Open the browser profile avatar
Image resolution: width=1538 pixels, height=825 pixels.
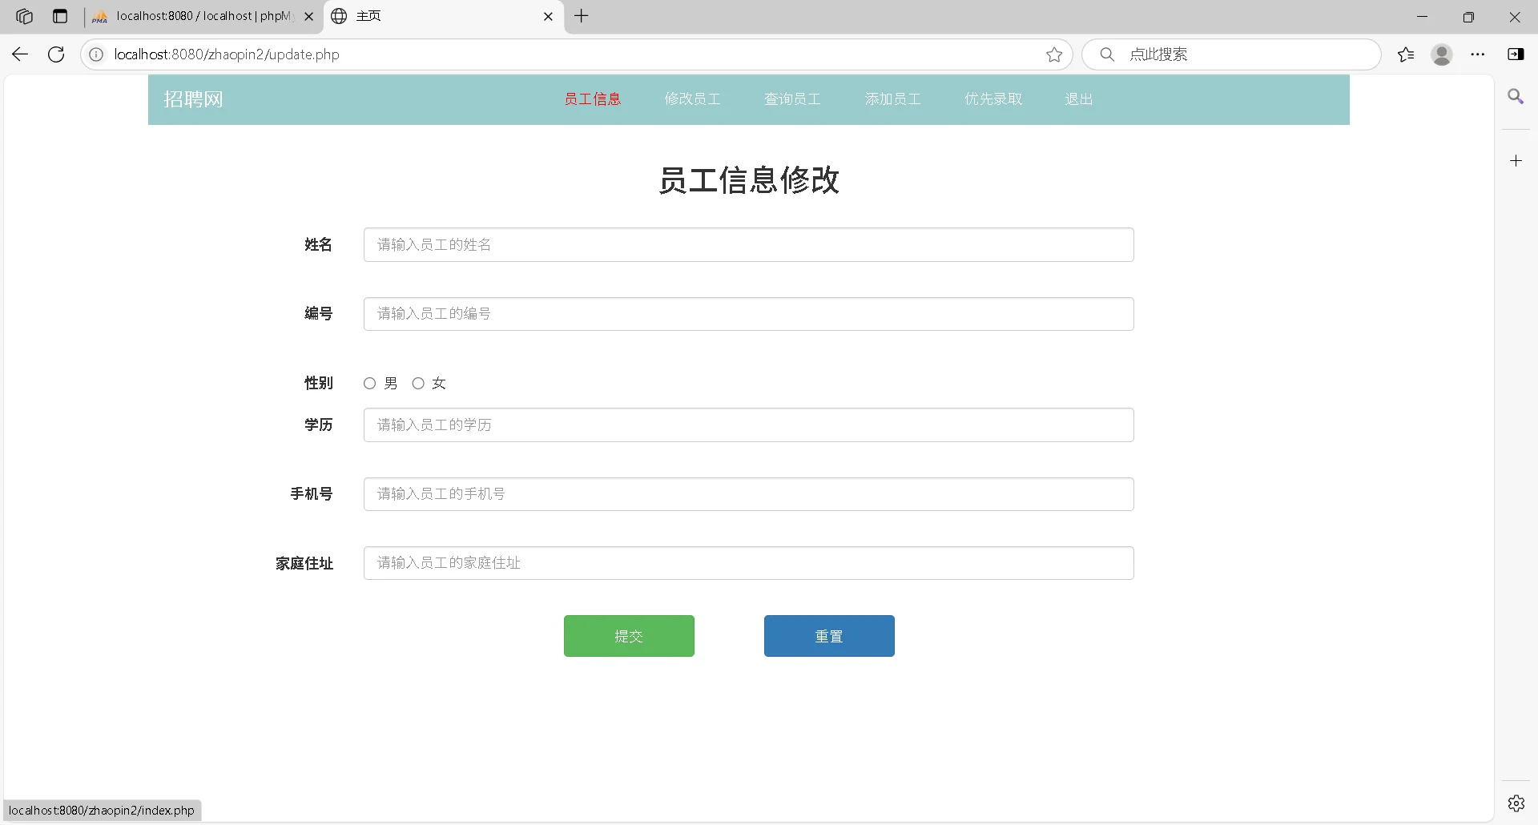click(x=1441, y=54)
